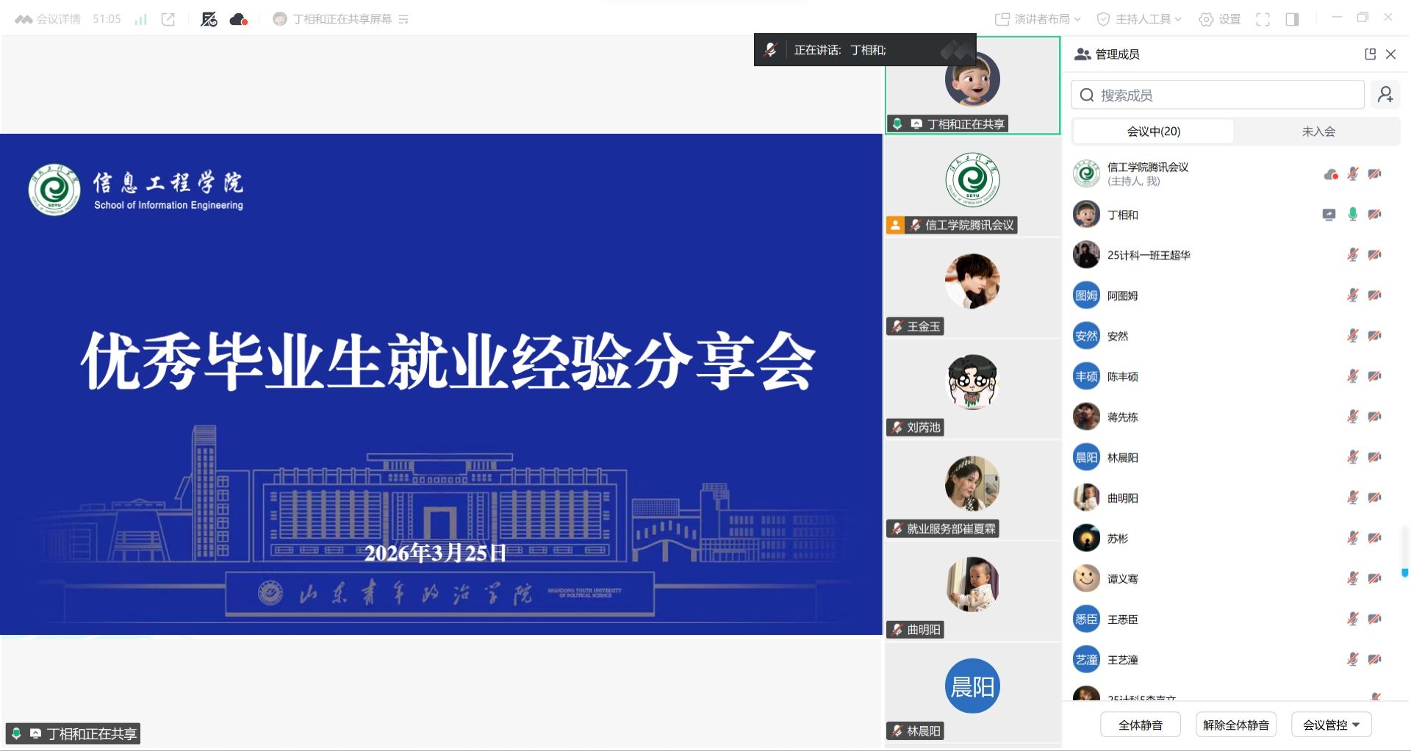Viewport: 1411px width, 751px height.
Task: Click the 全体静音 button
Action: 1140,725
